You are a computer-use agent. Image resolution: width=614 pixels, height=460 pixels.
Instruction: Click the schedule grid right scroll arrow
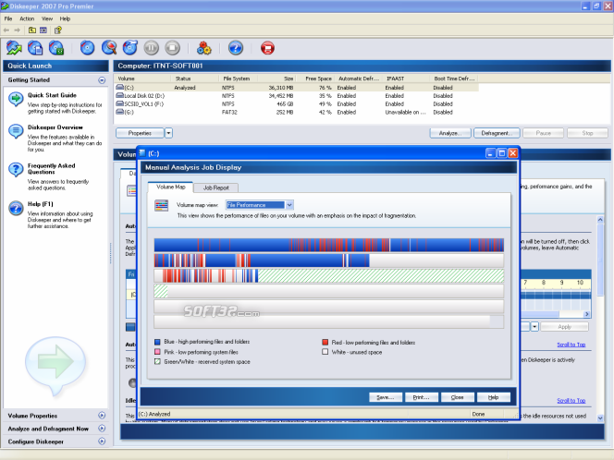(x=586, y=314)
